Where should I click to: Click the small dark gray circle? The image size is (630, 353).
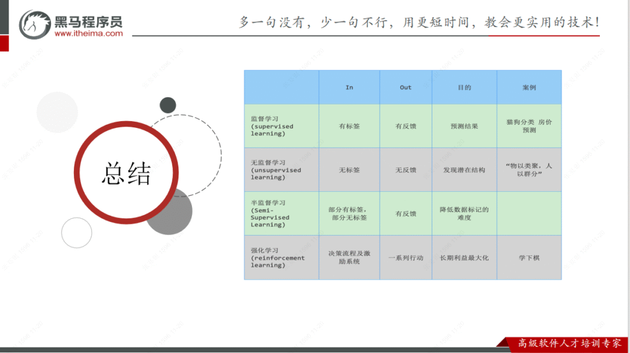pos(167,105)
